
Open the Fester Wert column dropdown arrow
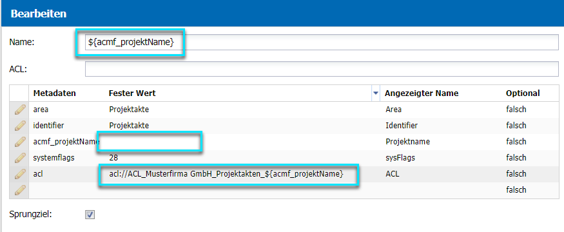click(376, 93)
